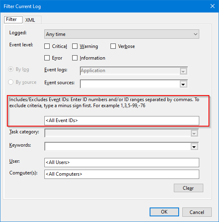Image resolution: width=219 pixels, height=222 pixels.
Task: Select the By source radio button
Action: coord(10,82)
